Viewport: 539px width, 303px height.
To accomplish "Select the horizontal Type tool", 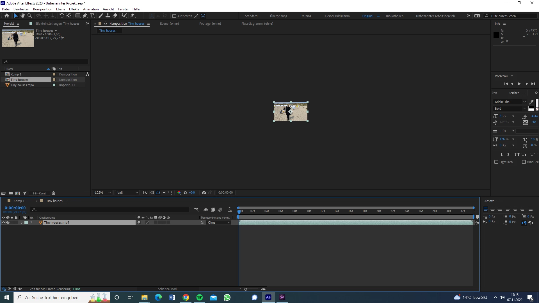I will (92, 16).
